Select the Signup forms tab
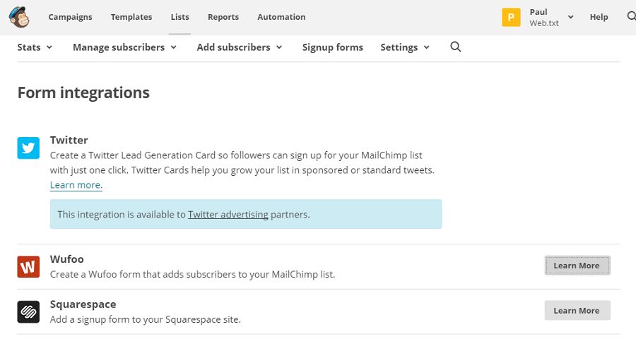Viewport: 636px width, 356px height. coord(332,47)
